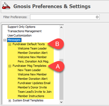Image resolution: width=109 pixels, height=106 pixels.
Task: Collapse the Messages tree node
Action: pos(5,40)
